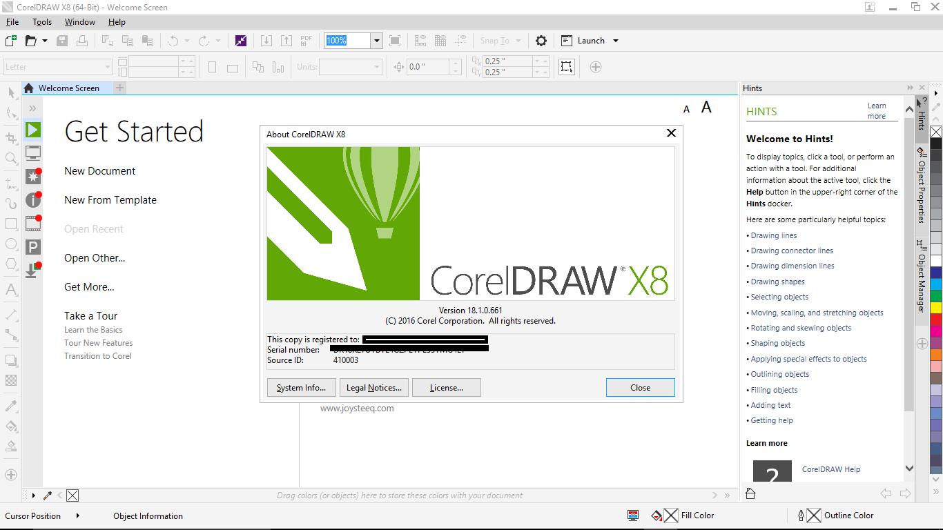Select the Polygon tool in toolbox

click(11, 264)
